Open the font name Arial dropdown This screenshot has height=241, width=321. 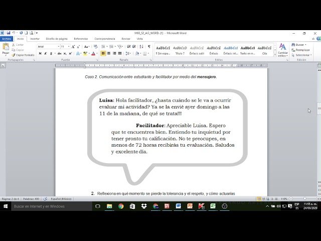(x=59, y=47)
